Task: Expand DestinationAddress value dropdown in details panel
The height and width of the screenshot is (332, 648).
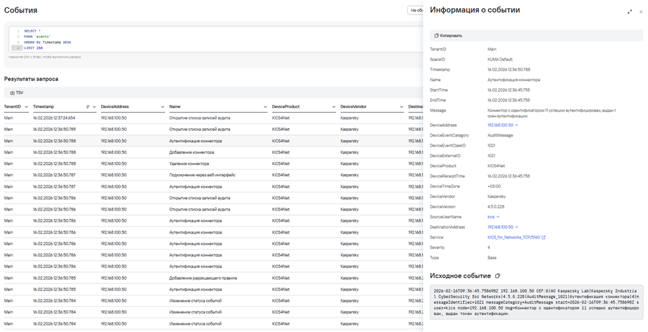Action: 517,227
